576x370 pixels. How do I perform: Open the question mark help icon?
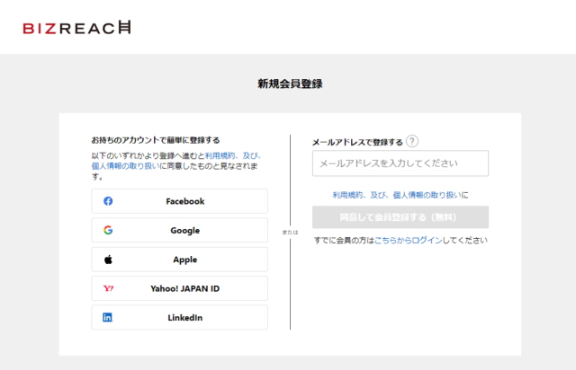[412, 141]
